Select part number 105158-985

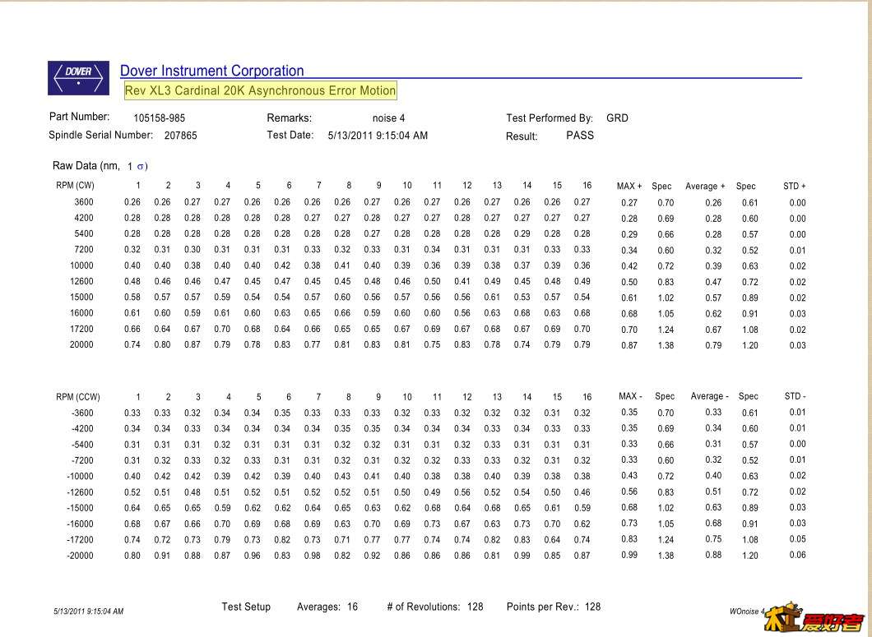click(159, 118)
